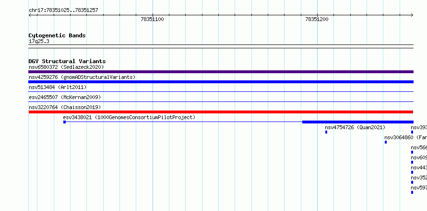Screen dimensions: 427x211
Task: Open the nsv4754726 (Quan2021) label
Action: pyautogui.click(x=355, y=127)
